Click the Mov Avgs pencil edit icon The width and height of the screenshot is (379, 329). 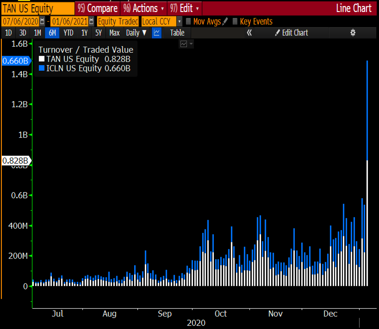tap(225, 21)
